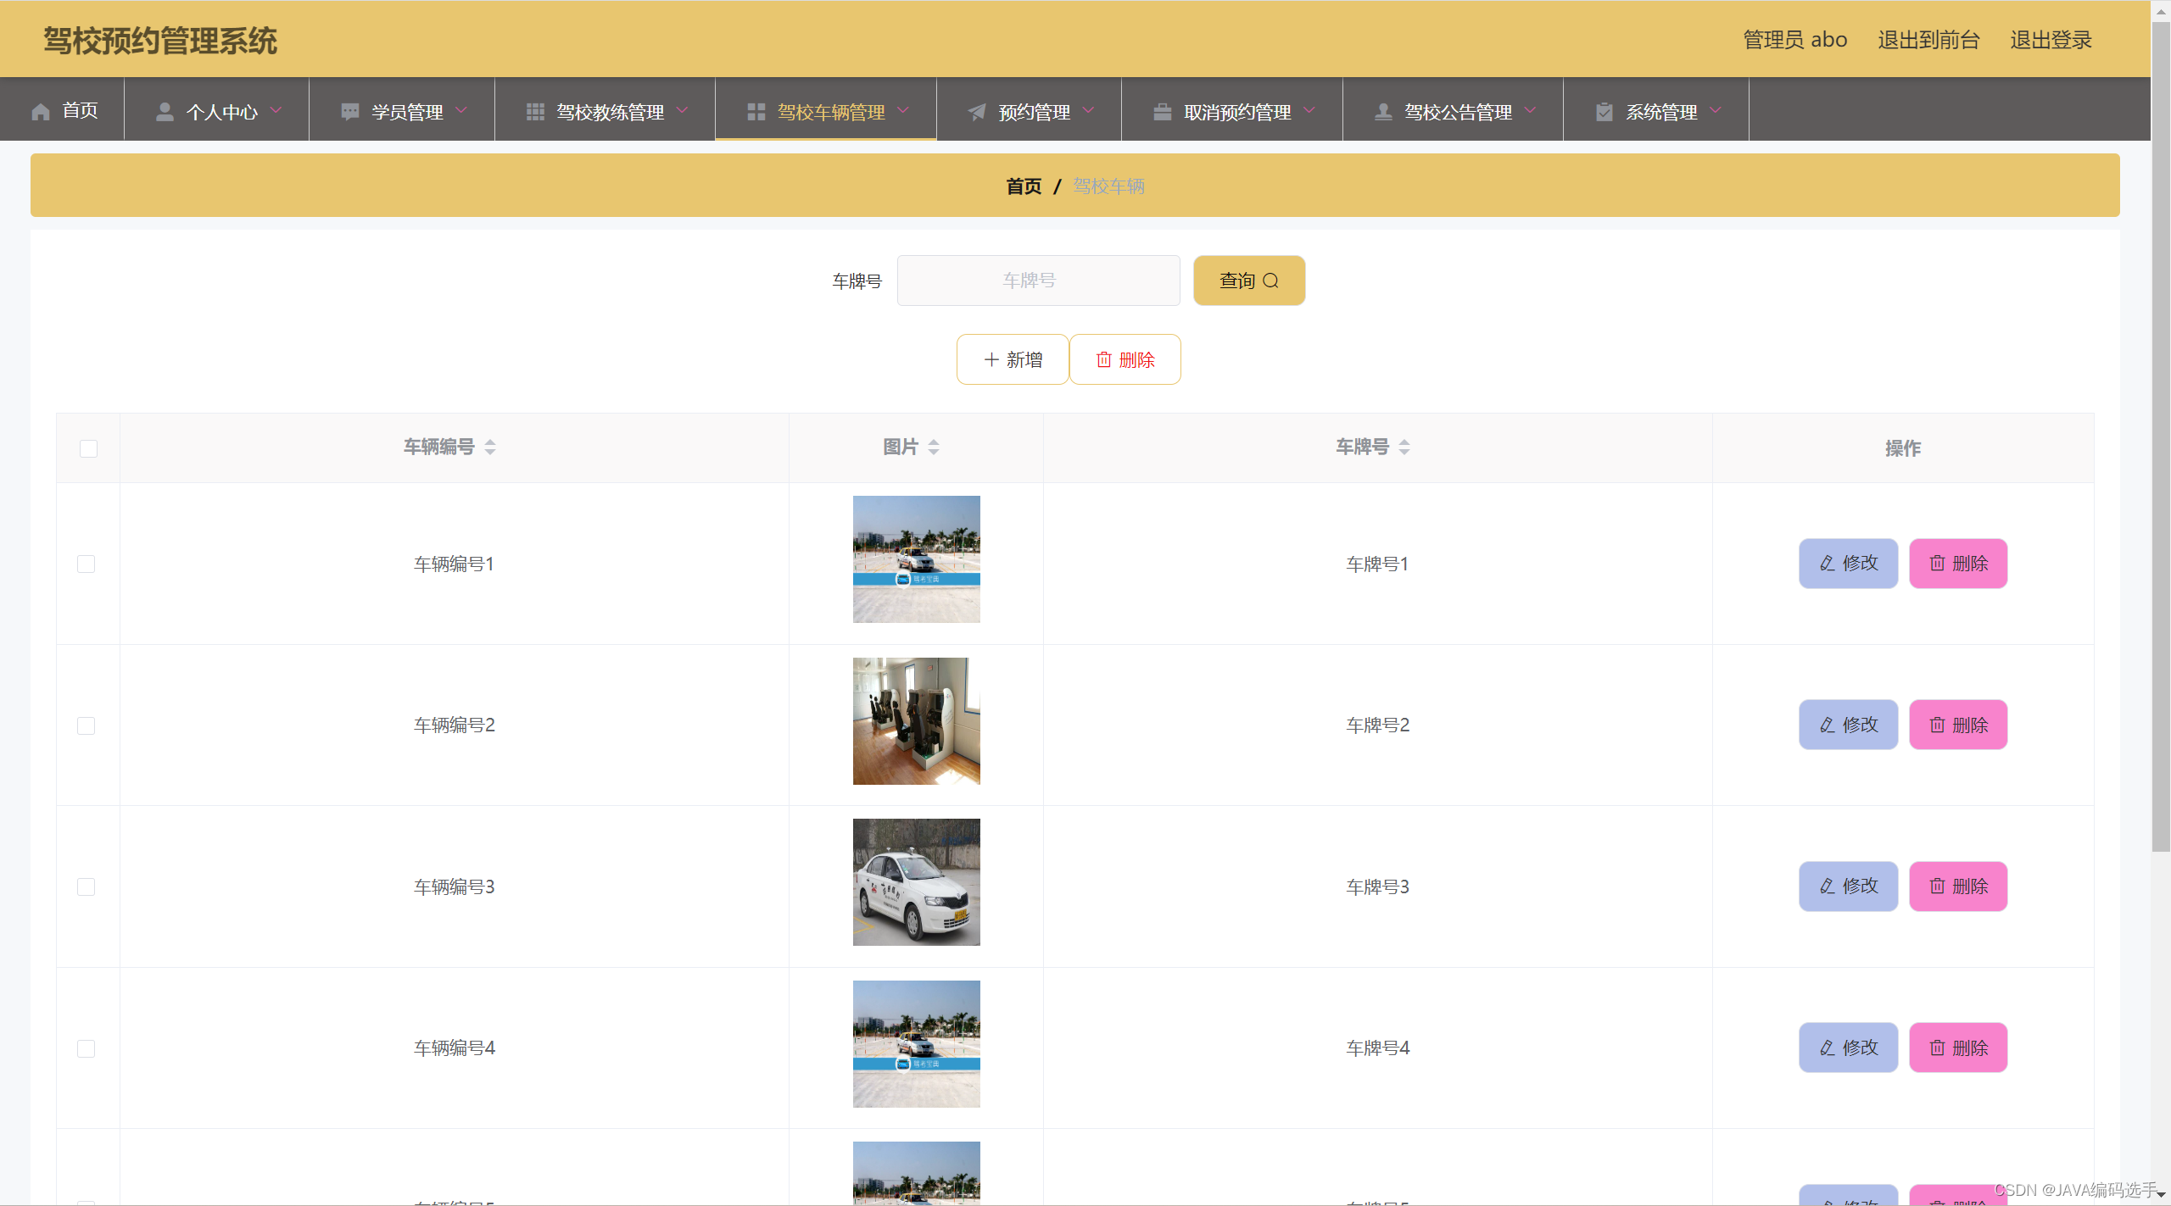The height and width of the screenshot is (1206, 2171).
Task: Expand the 学员管理 dropdown chevron
Action: (x=462, y=110)
